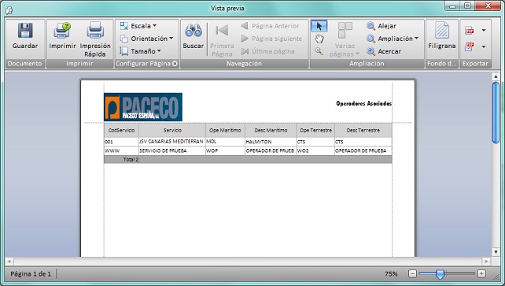Click the Operadores Asociados title

363,103
